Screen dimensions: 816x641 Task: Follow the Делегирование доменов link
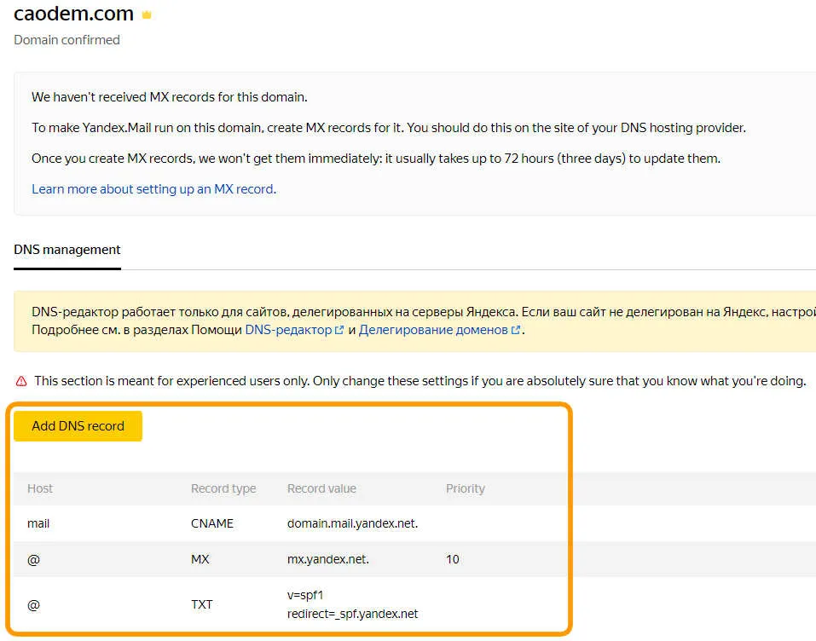coord(433,329)
